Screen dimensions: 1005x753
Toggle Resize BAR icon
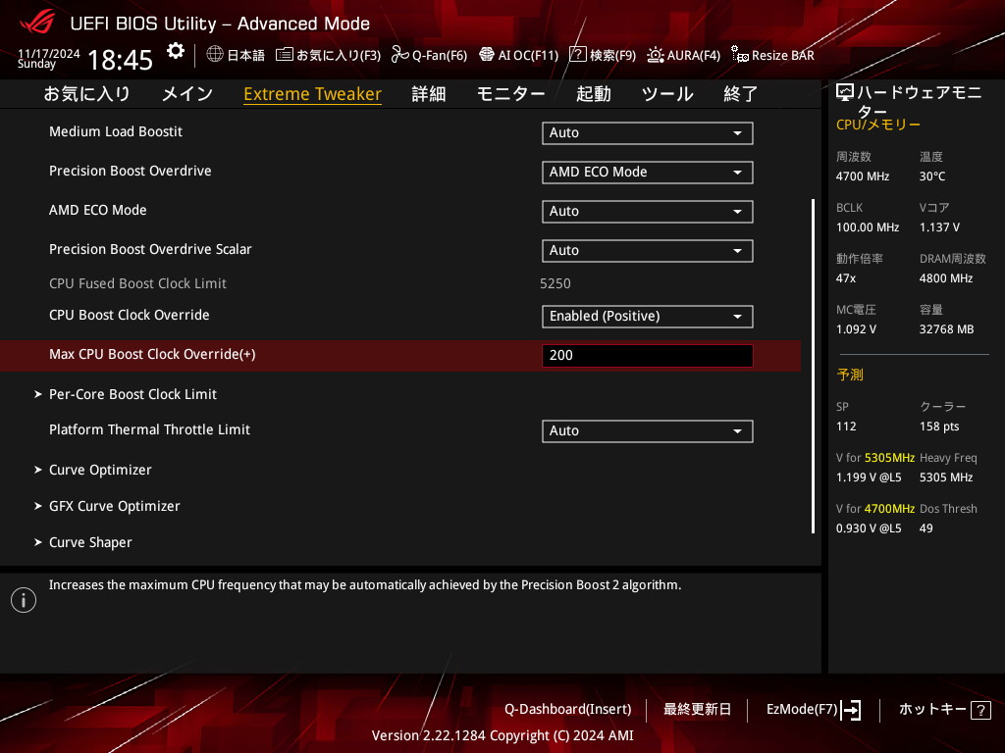click(x=740, y=55)
